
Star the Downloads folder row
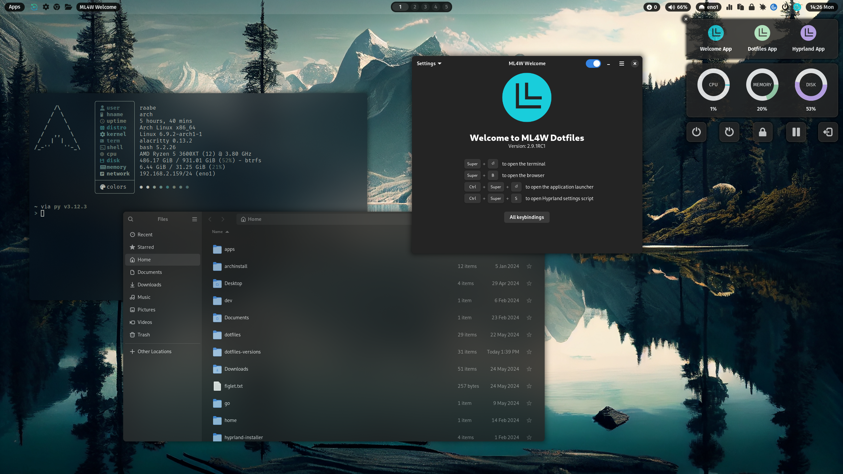529,369
